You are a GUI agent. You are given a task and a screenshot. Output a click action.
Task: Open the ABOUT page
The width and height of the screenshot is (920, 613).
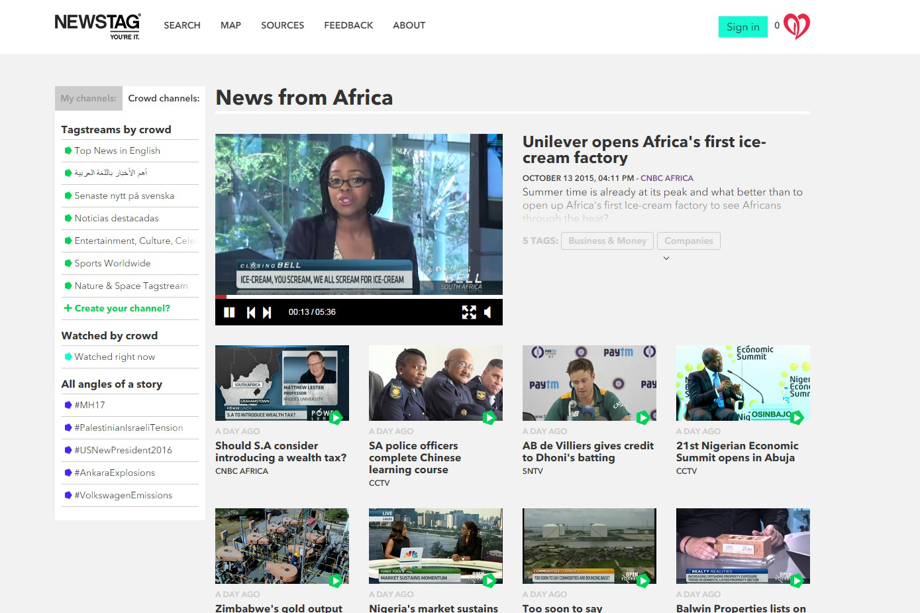pos(409,25)
